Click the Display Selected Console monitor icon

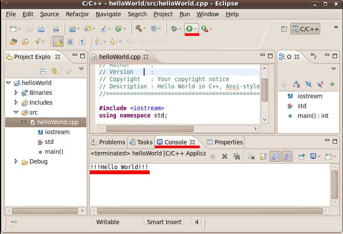point(313,156)
